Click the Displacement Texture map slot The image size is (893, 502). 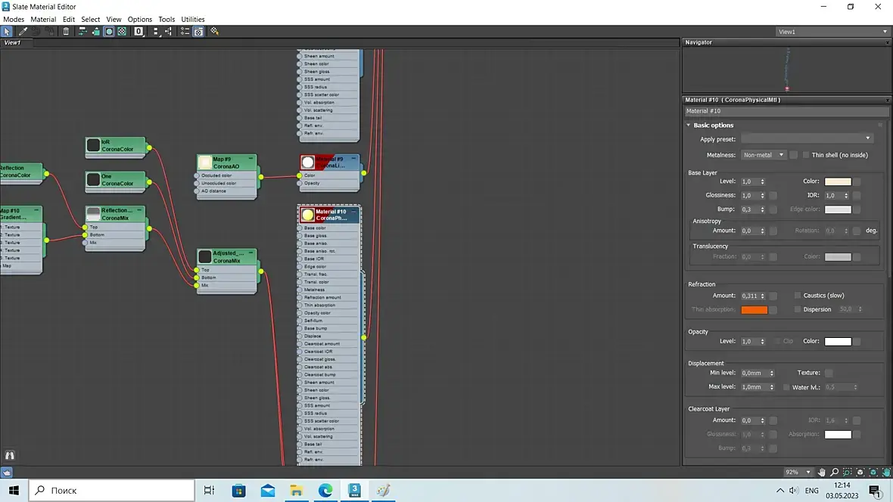tap(829, 373)
